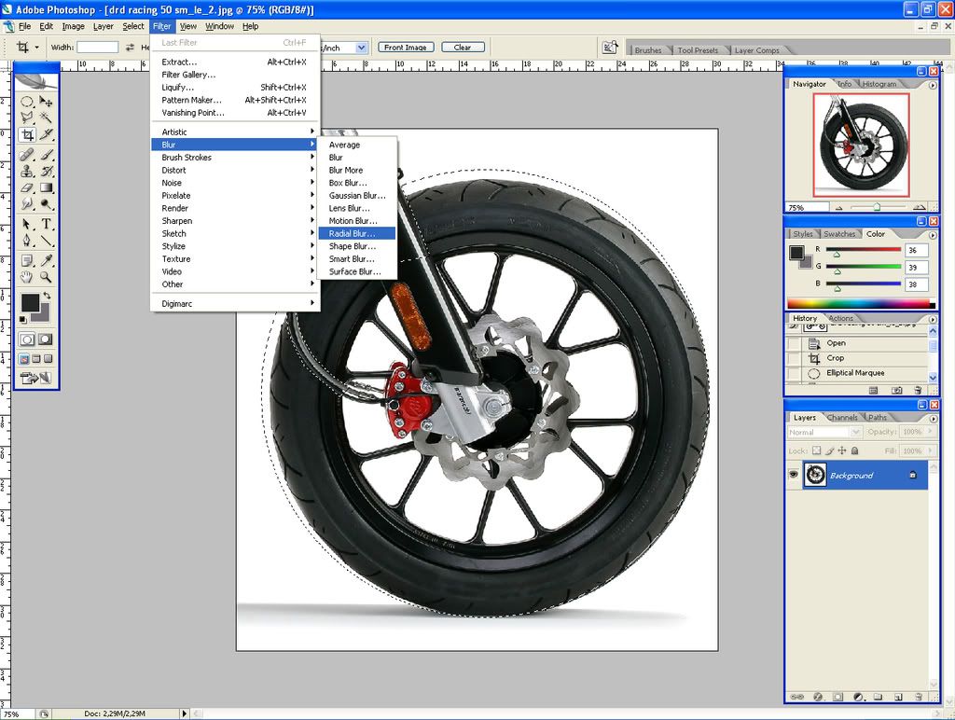Create new snapshot in History panel
This screenshot has height=720, width=955.
pos(896,391)
